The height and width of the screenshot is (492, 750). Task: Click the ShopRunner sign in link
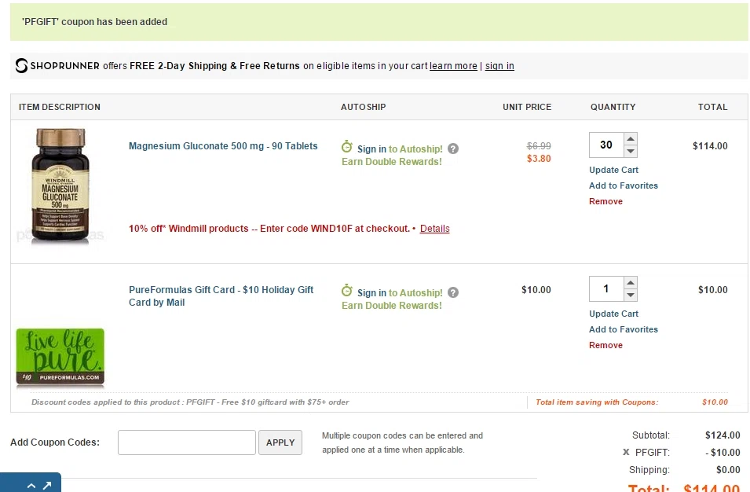tap(499, 66)
